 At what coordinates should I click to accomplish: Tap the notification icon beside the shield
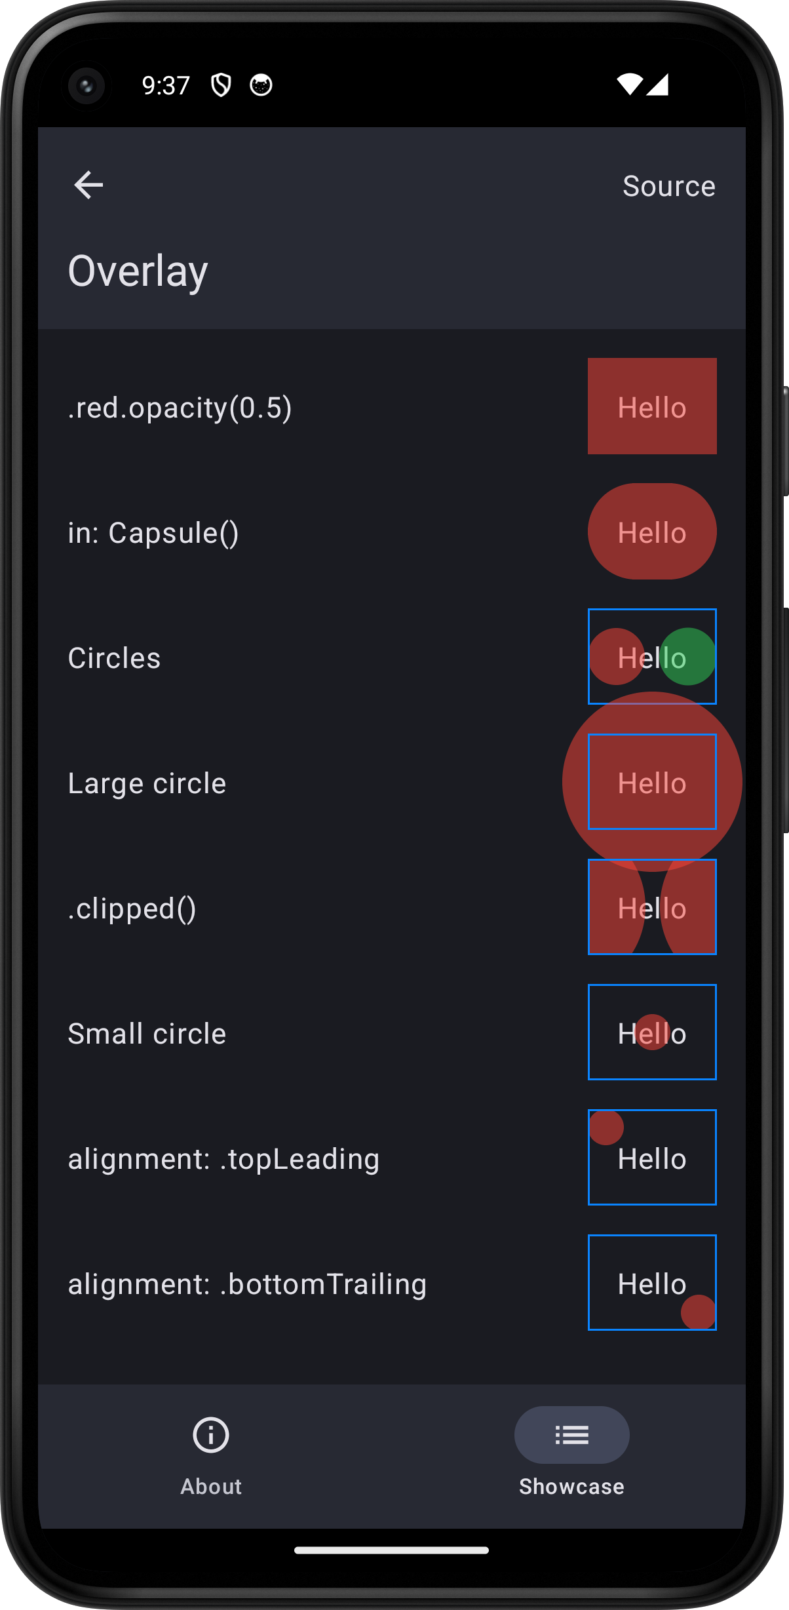[260, 85]
